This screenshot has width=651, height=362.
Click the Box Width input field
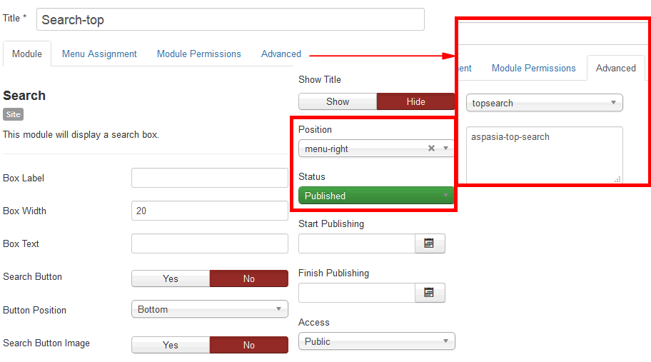tap(209, 211)
